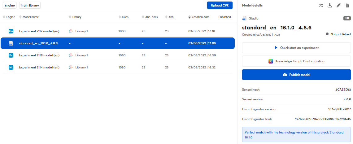The height and width of the screenshot is (144, 353).
Task: Click Library 1 icon in Experiment 2117 row
Action: click(x=71, y=31)
